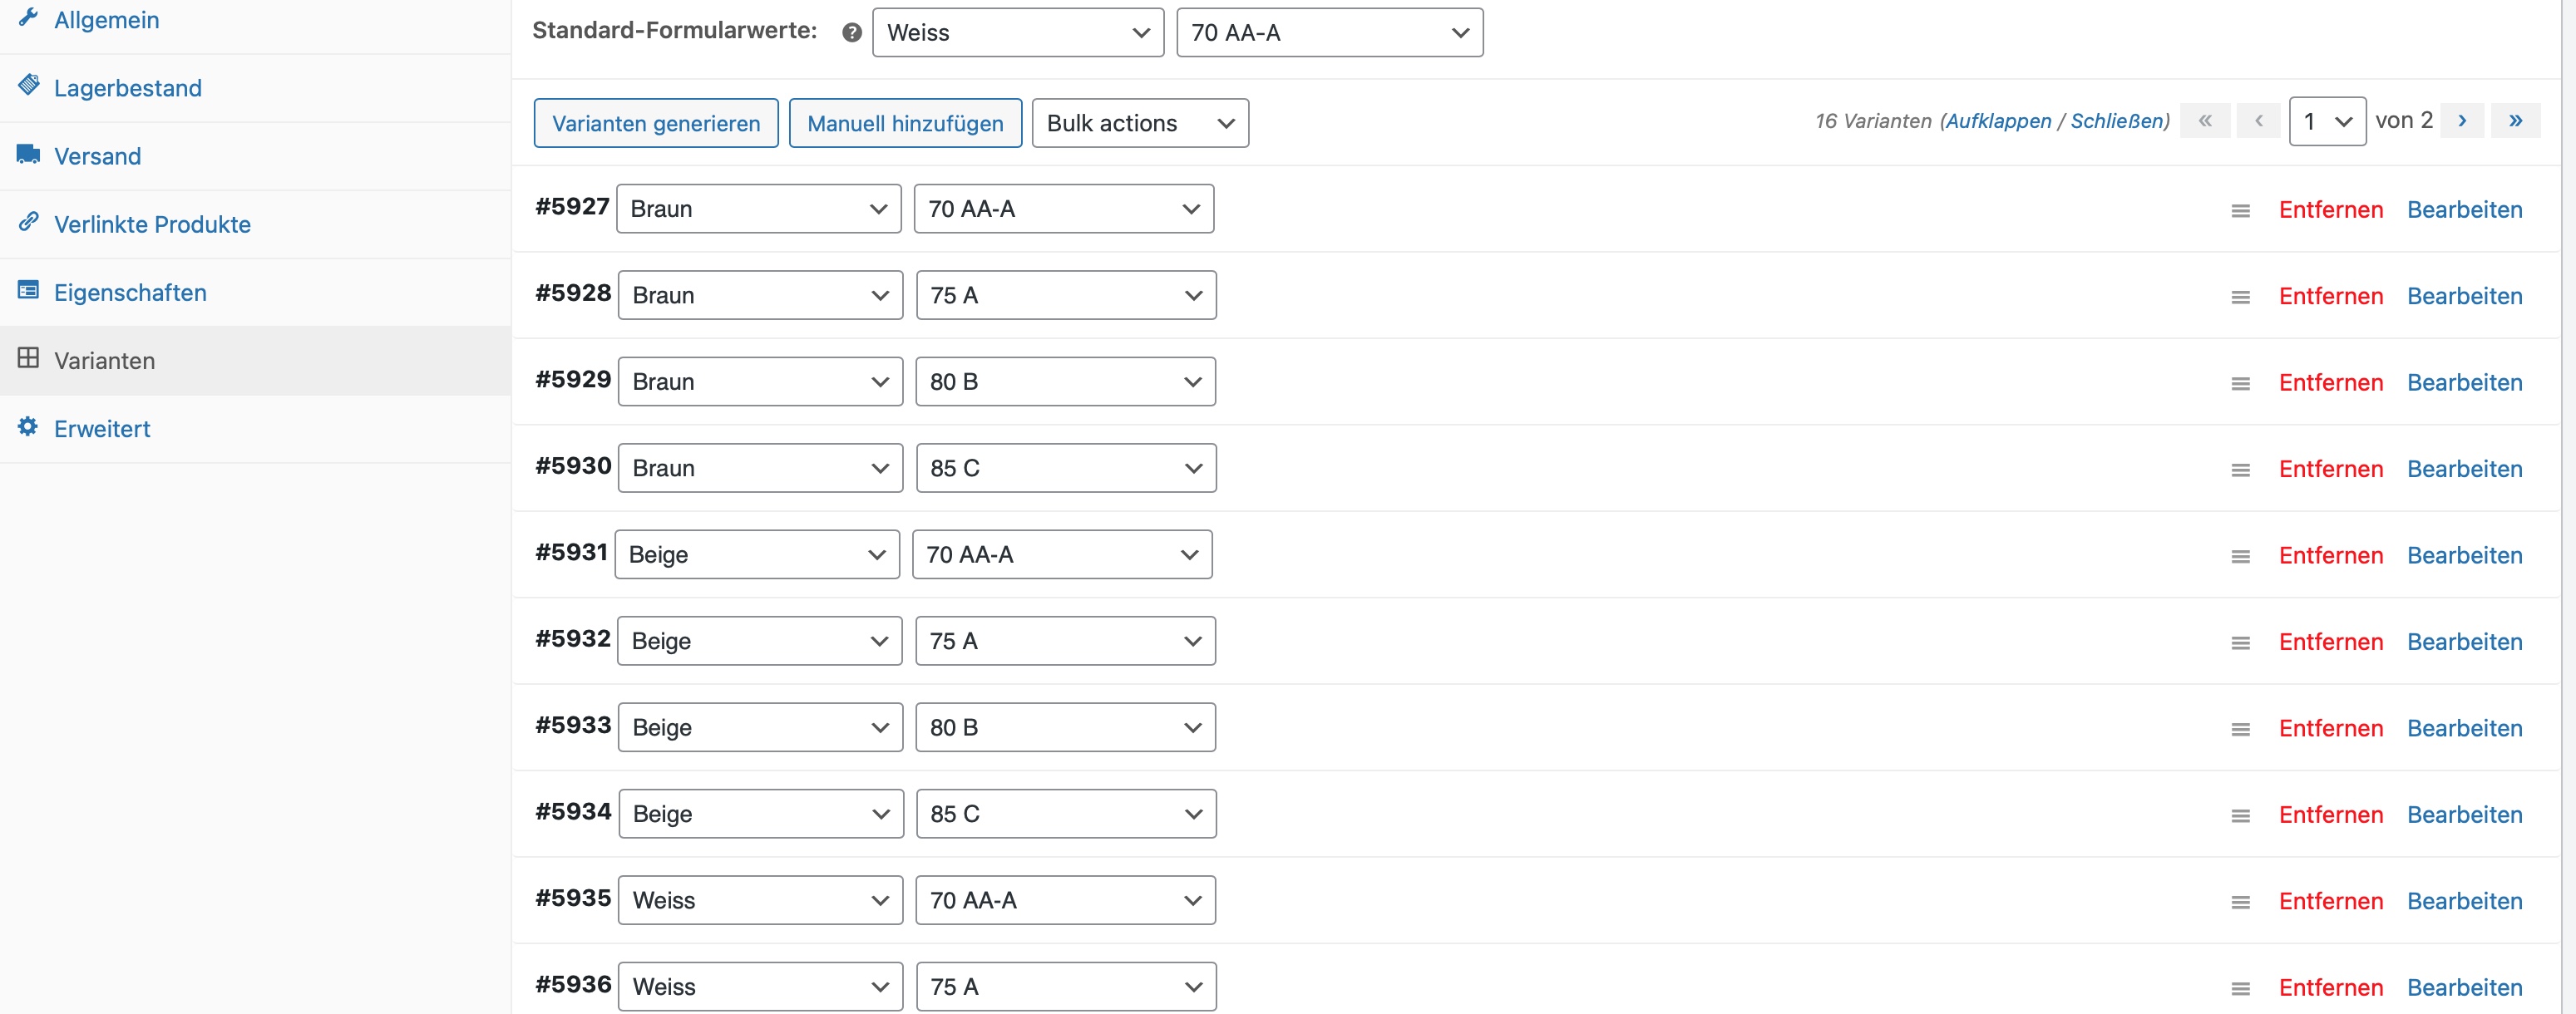
Task: Open the default color dropdown showing Weiss
Action: (x=1018, y=32)
